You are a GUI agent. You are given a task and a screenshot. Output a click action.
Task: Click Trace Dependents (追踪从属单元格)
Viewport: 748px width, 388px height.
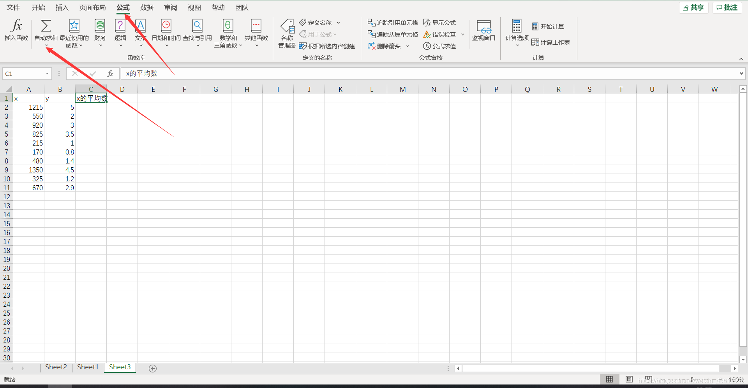(x=393, y=34)
